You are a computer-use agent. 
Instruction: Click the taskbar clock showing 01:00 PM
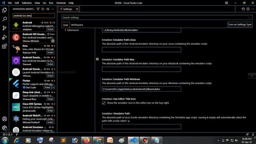point(247,140)
